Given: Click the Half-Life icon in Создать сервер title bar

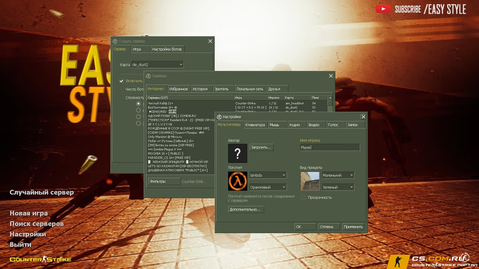Looking at the screenshot, I should [115, 41].
